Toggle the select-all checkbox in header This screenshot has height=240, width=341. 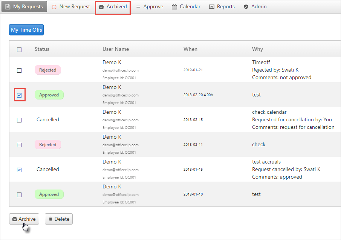19,50
